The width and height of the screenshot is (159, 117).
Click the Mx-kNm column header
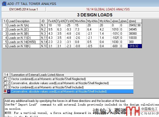80,21
